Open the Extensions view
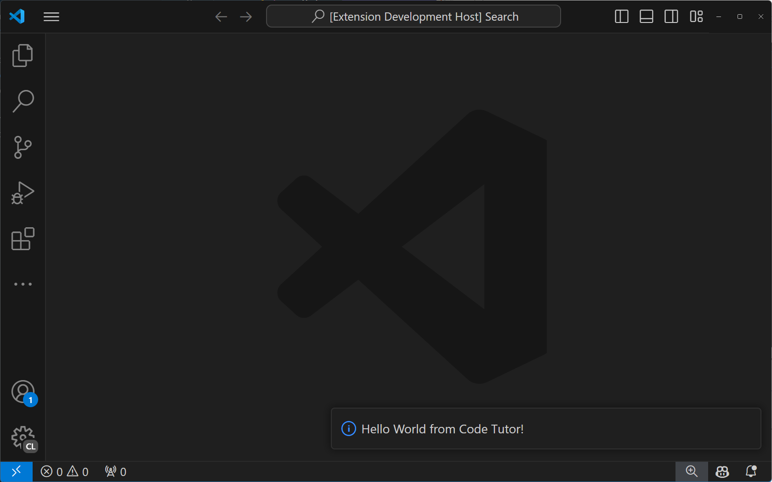The width and height of the screenshot is (772, 482). [x=23, y=239]
